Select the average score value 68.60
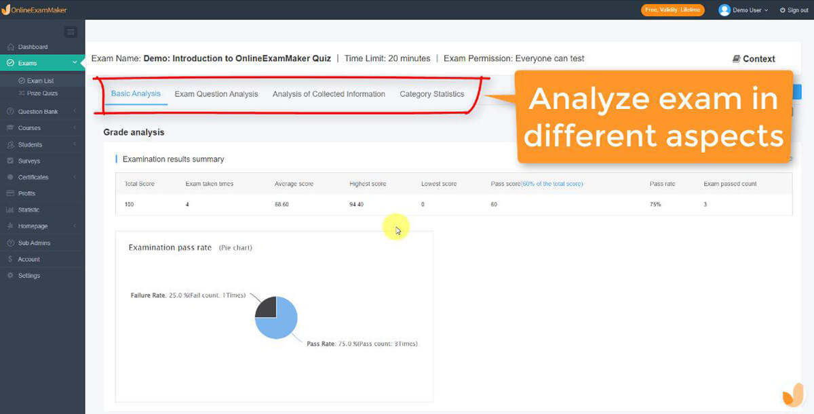 click(x=282, y=204)
